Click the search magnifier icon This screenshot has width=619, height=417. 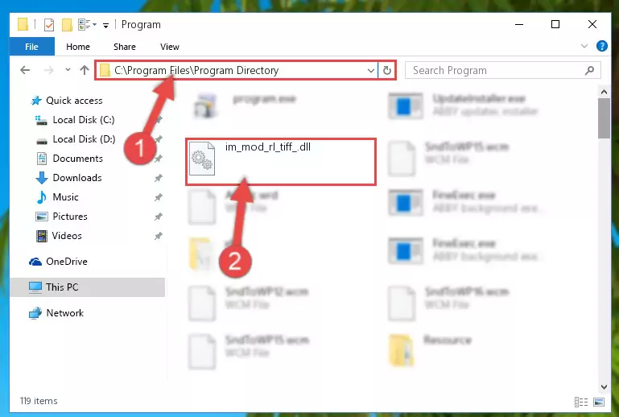point(589,70)
